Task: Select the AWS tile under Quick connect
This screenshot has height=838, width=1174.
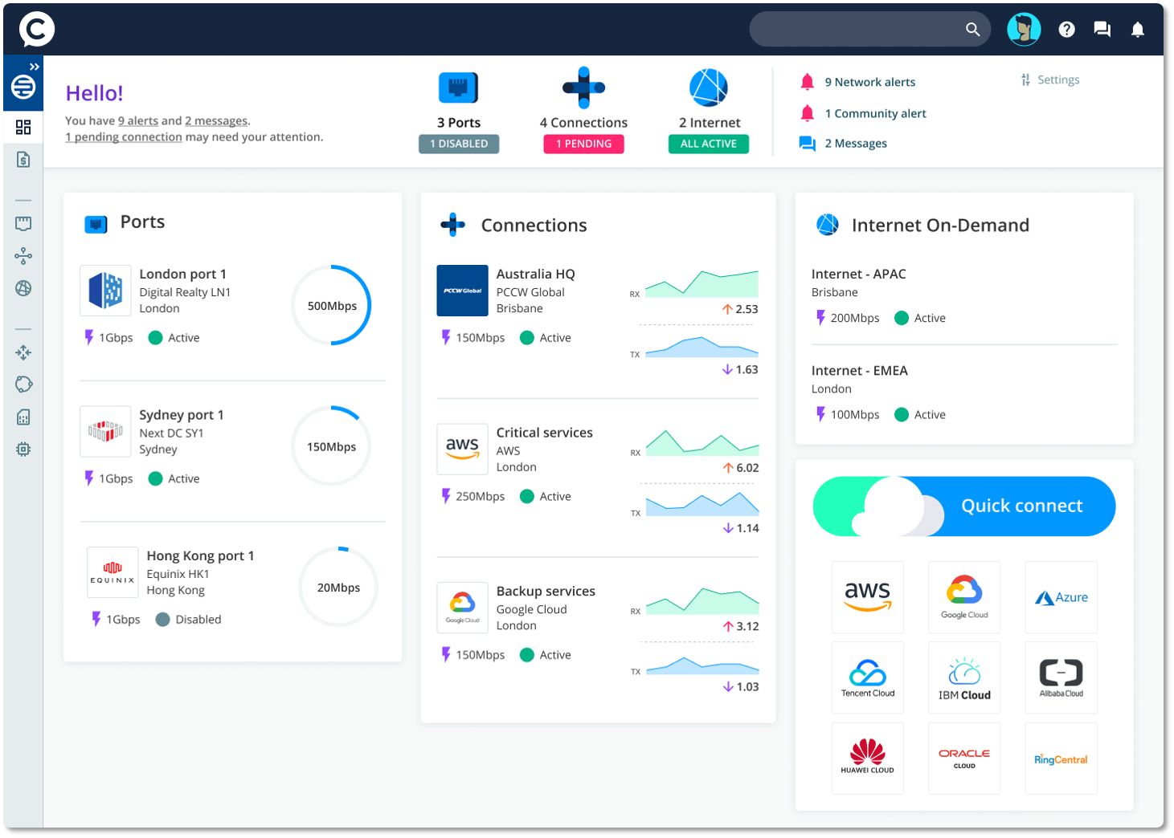Action: [x=868, y=597]
